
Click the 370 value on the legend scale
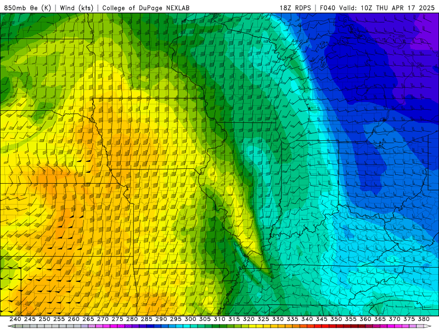click(394, 319)
